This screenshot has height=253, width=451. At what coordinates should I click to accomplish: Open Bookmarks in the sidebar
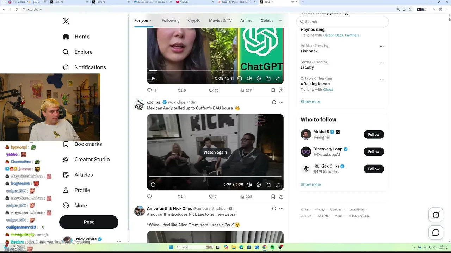click(82, 144)
